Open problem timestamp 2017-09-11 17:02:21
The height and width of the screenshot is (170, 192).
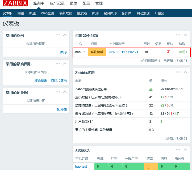coord(123,52)
